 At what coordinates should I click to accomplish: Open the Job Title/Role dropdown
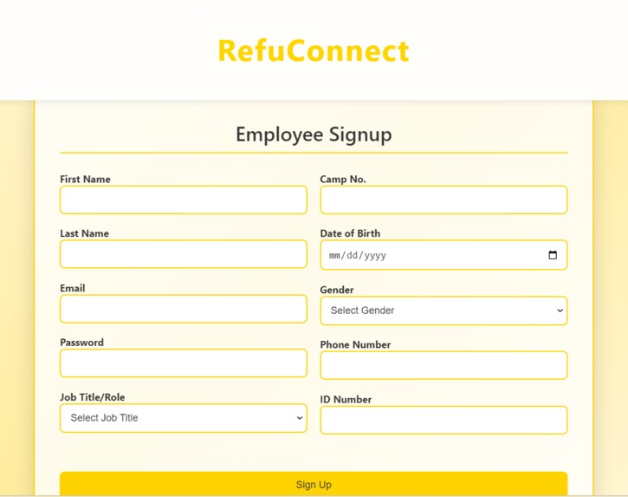tap(184, 418)
